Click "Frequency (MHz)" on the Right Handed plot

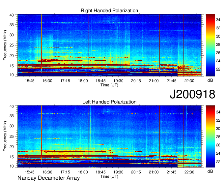pyautogui.click(x=5, y=45)
